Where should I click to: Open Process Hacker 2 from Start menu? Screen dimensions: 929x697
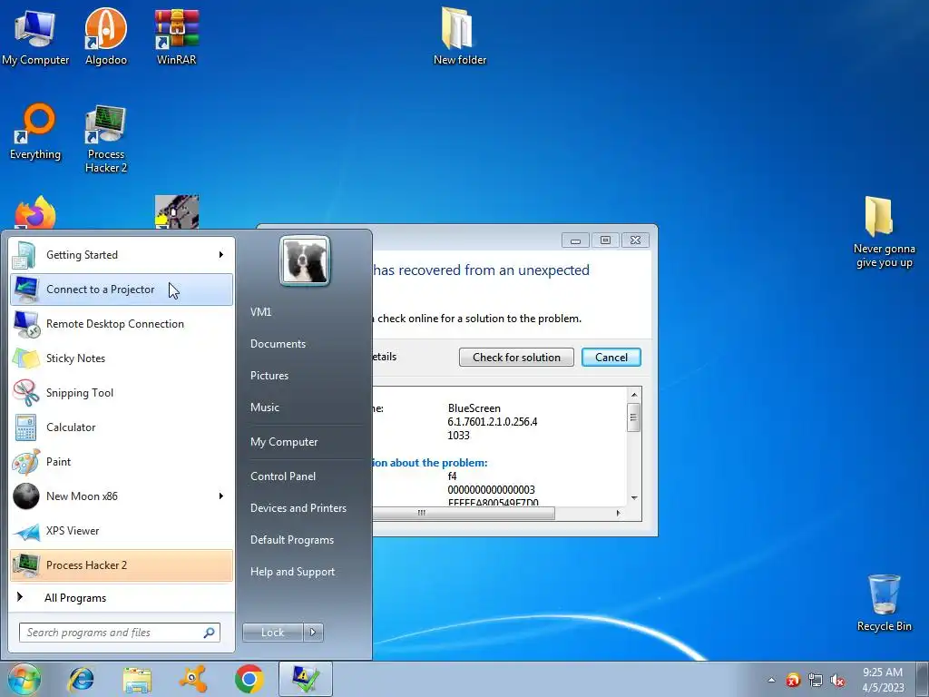pyautogui.click(x=122, y=564)
